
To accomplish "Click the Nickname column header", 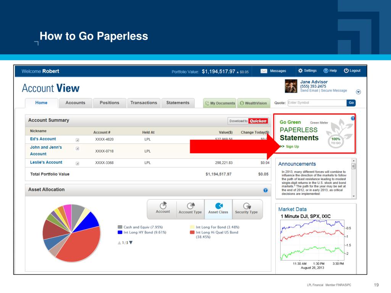I will tap(38, 131).
